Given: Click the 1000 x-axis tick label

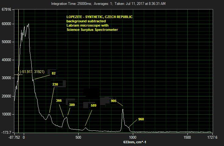Looking at the screenshot, I should (x=133, y=137).
